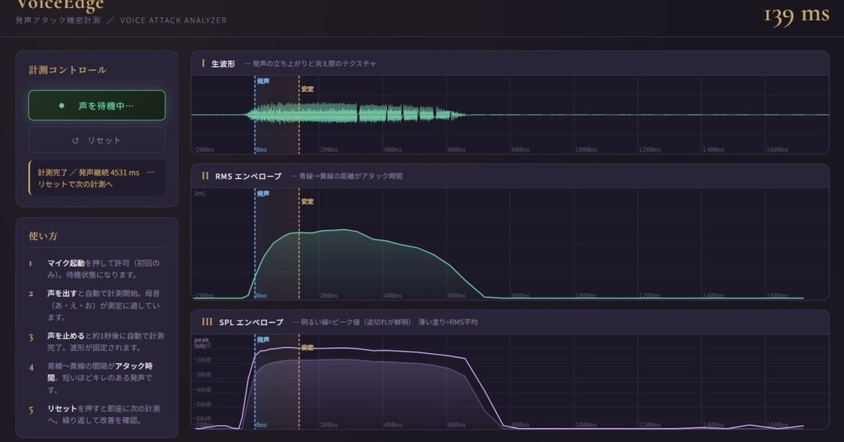Image resolution: width=844 pixels, height=442 pixels.
Task: Click the reset arrow icon in リセット button
Action: click(75, 141)
